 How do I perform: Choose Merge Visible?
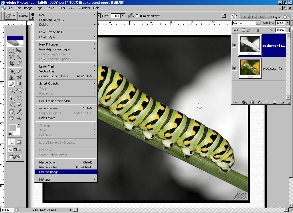[66, 167]
